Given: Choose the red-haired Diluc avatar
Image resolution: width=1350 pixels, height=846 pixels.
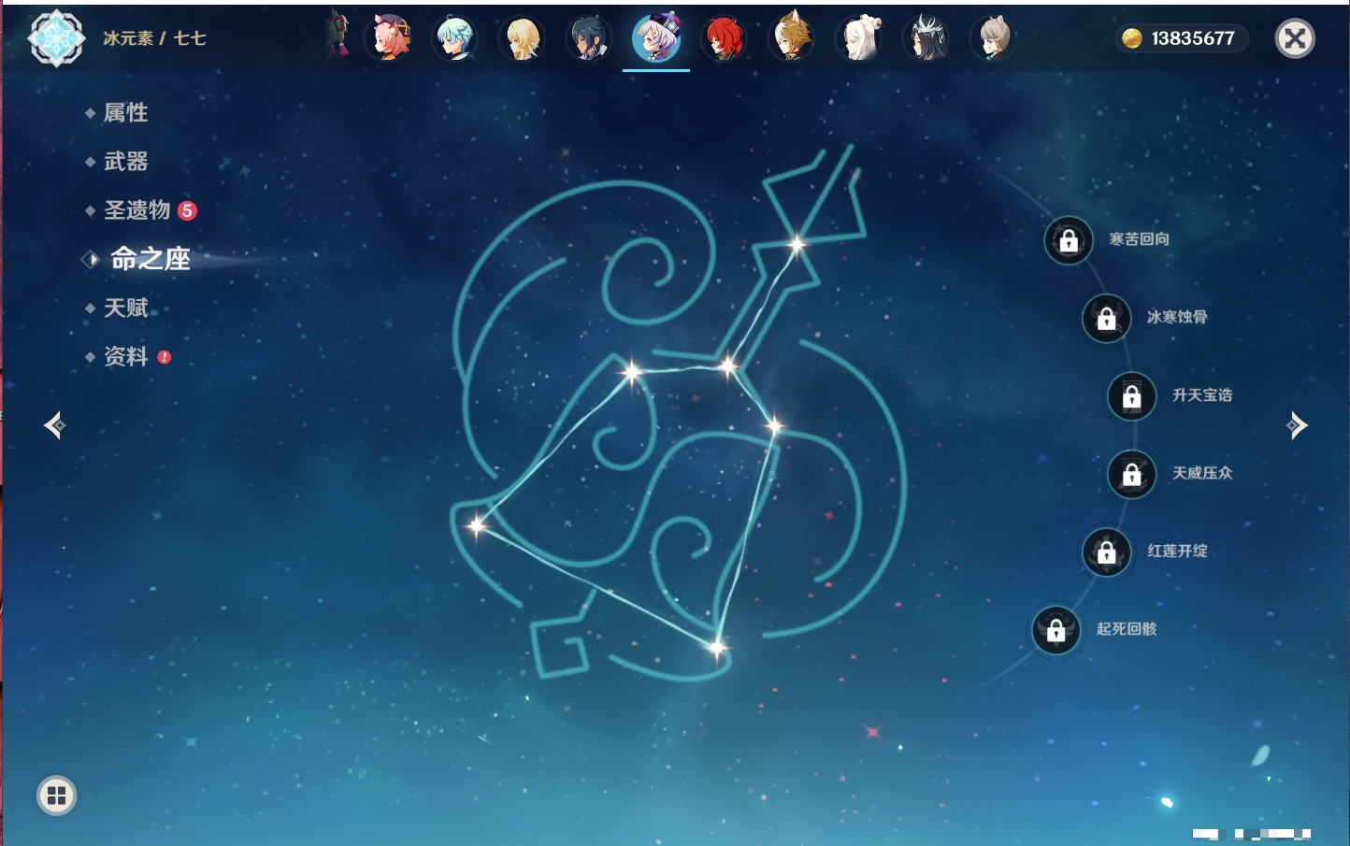Looking at the screenshot, I should point(724,39).
